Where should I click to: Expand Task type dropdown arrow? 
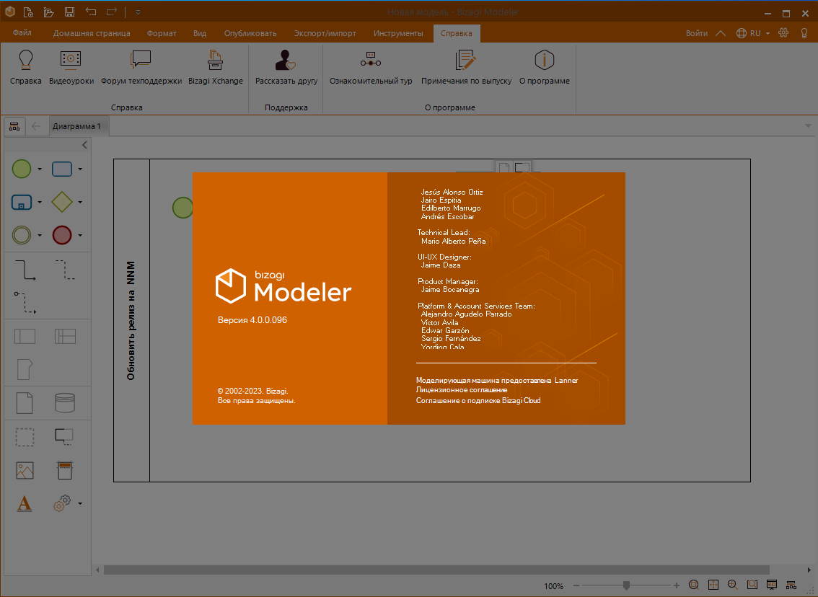[80, 169]
